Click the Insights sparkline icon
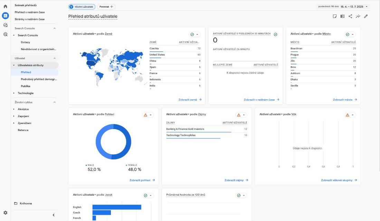 pos(358,16)
